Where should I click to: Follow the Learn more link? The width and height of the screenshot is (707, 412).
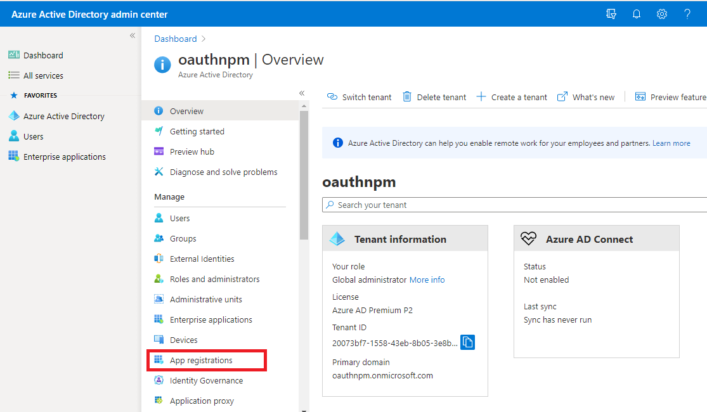[x=671, y=143]
